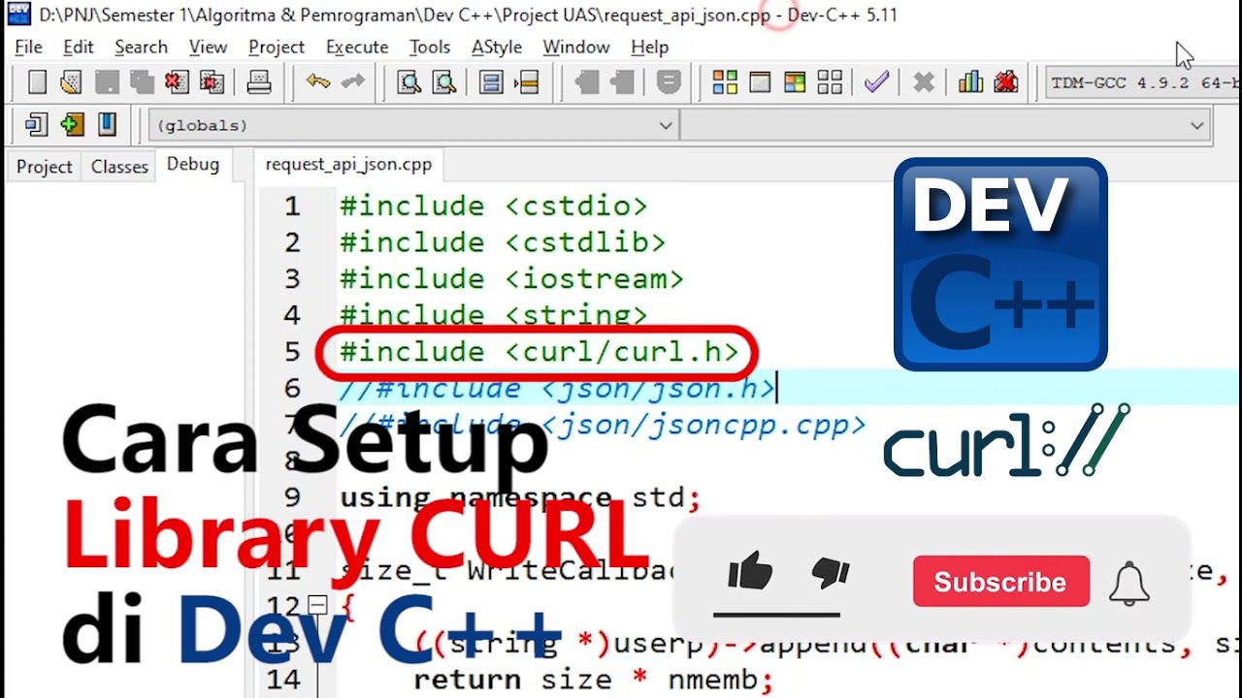Click the Close All files toolbar icon

click(212, 82)
